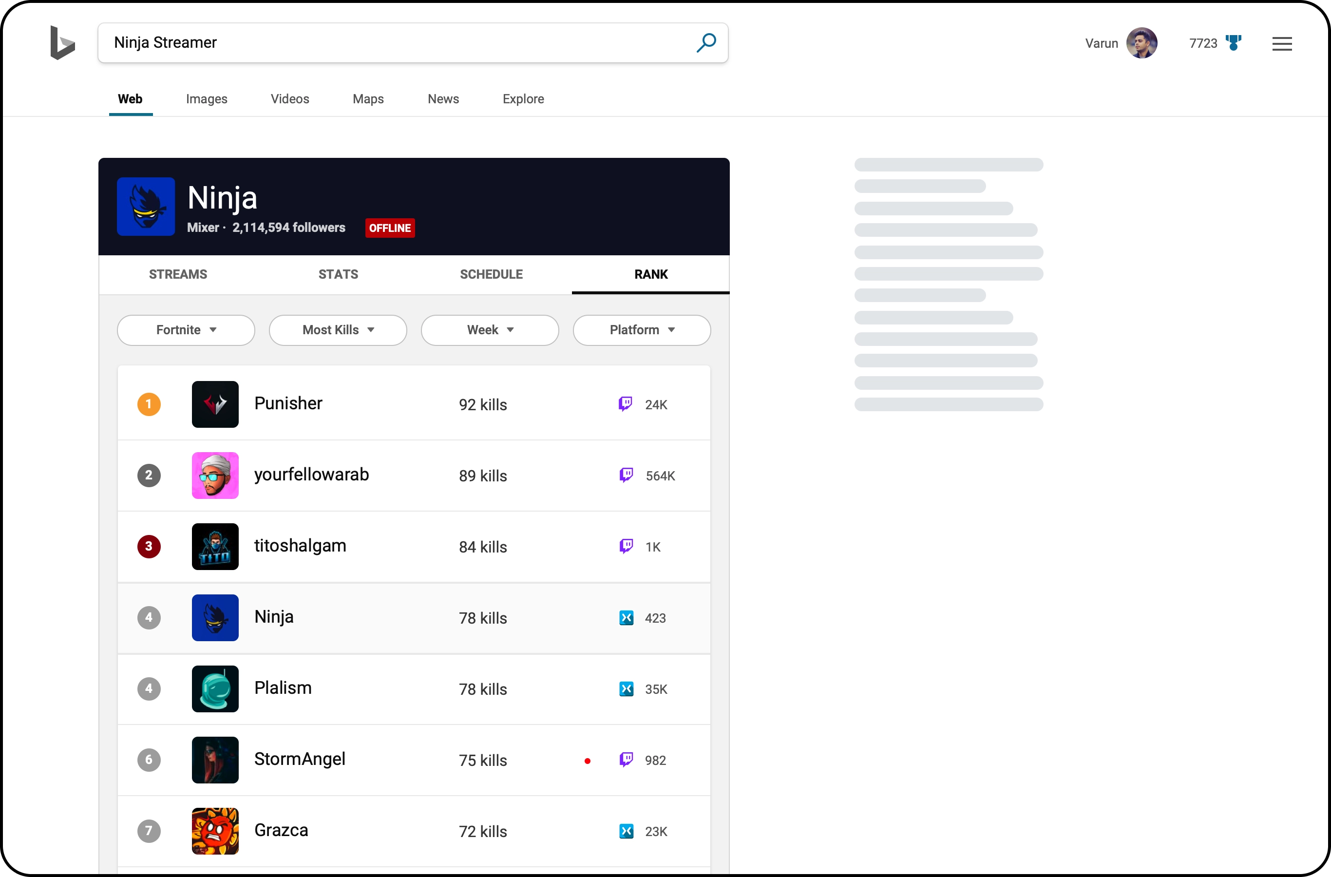Open Plalism streamer name link
1331x877 pixels.
tap(283, 688)
